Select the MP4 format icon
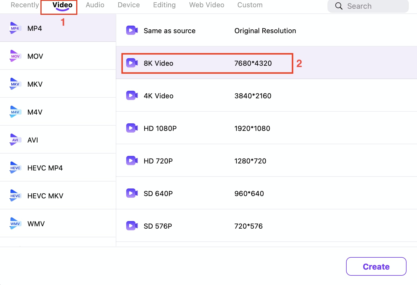This screenshot has width=417, height=285. click(15, 28)
